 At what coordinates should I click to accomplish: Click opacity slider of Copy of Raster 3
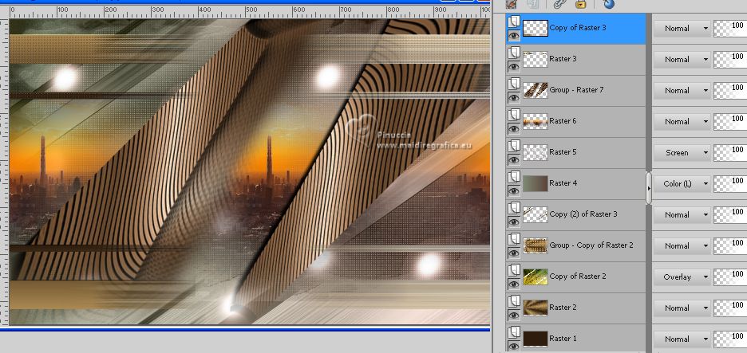click(730, 28)
